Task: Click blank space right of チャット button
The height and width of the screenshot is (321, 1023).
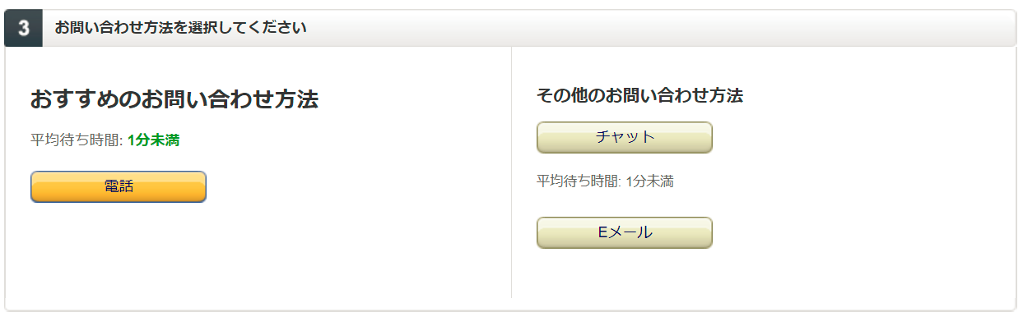Action: (856, 137)
